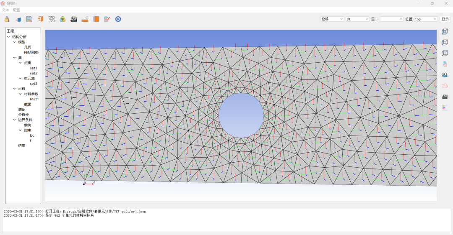
Task: Click the 工程 project panel header
Action: pos(10,31)
